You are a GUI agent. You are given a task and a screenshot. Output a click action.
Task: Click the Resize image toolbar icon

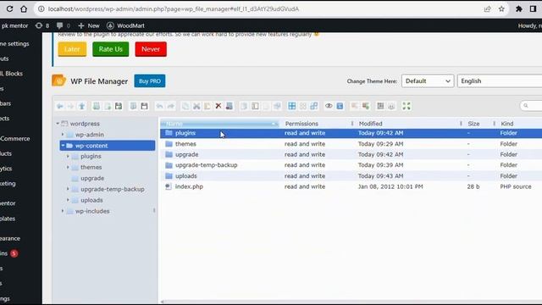click(277, 106)
